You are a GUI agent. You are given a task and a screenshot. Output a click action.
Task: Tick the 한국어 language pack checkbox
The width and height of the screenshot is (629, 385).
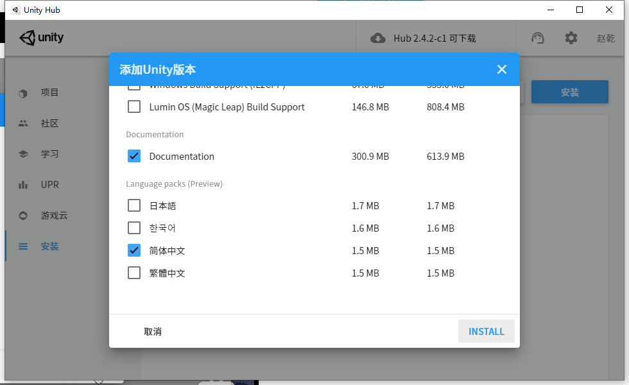pyautogui.click(x=134, y=228)
